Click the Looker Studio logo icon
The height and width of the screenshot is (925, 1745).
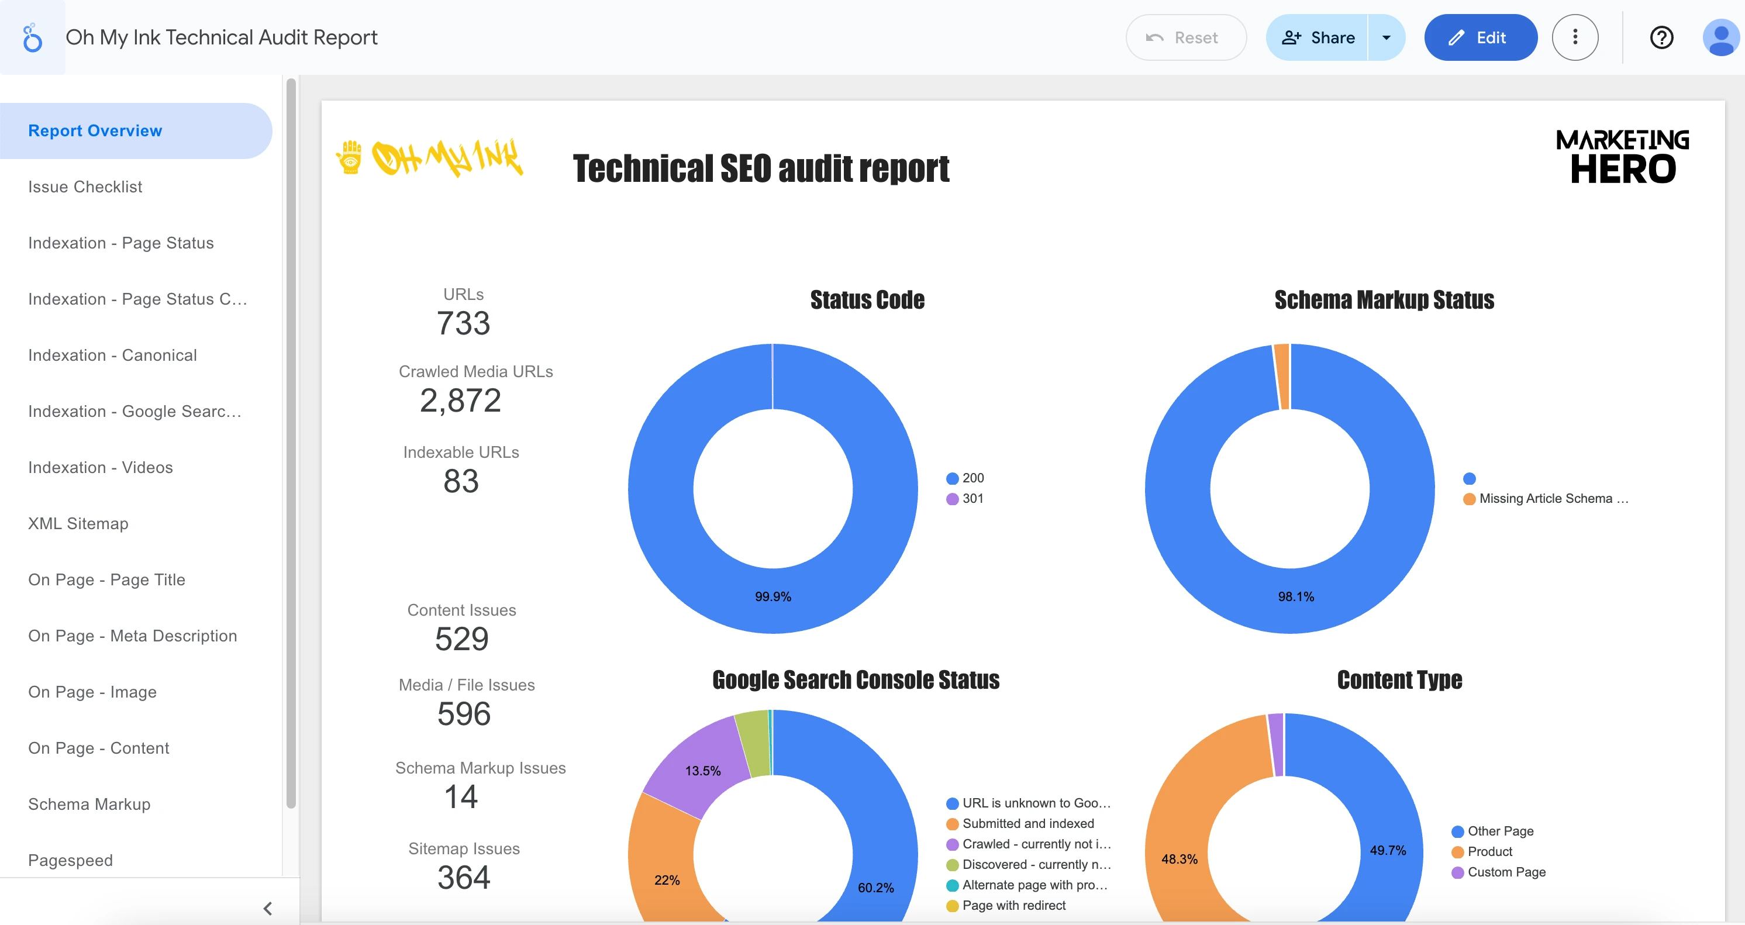click(32, 37)
